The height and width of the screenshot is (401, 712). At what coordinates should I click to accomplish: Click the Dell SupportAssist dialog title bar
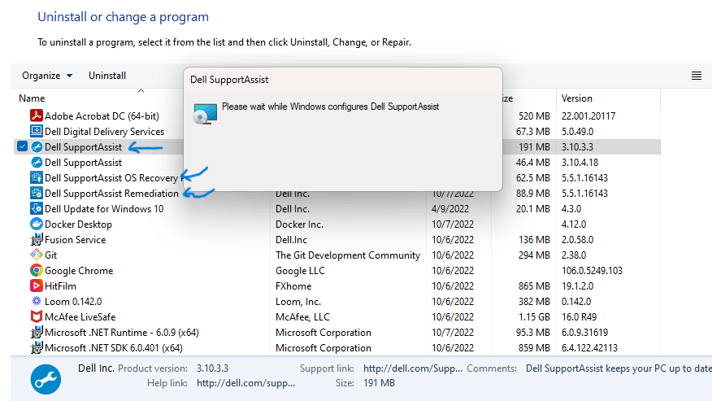click(343, 80)
